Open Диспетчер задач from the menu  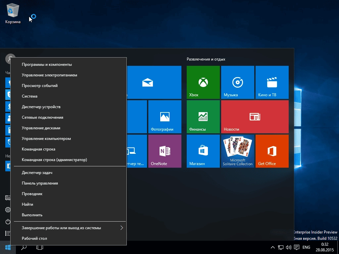[68, 173]
